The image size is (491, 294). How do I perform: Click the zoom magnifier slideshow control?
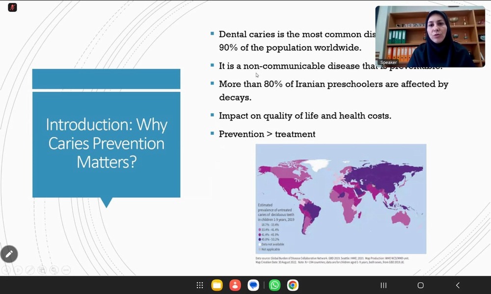coord(54,270)
